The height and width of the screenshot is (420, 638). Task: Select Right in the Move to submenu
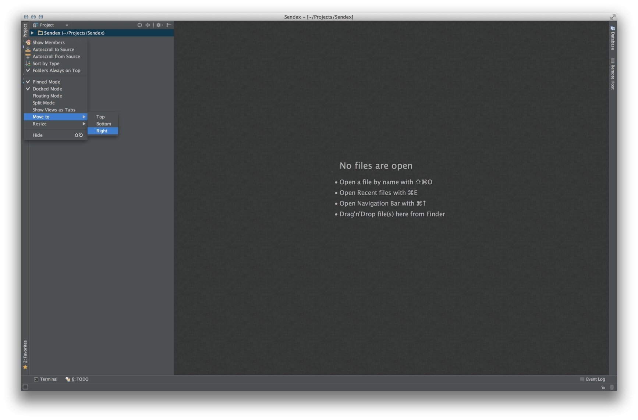[102, 131]
